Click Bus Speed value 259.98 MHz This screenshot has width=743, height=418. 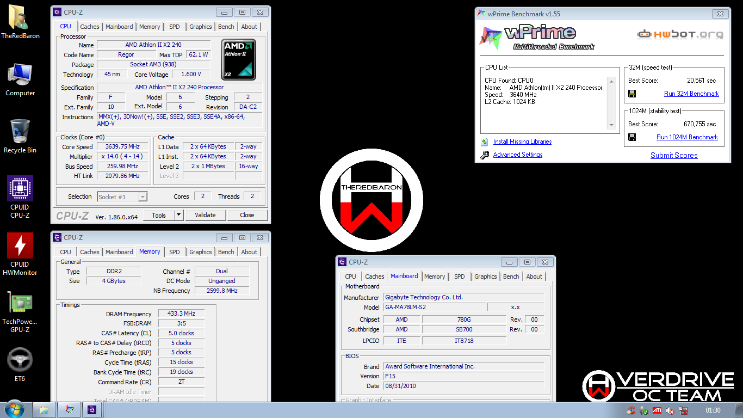tap(123, 166)
